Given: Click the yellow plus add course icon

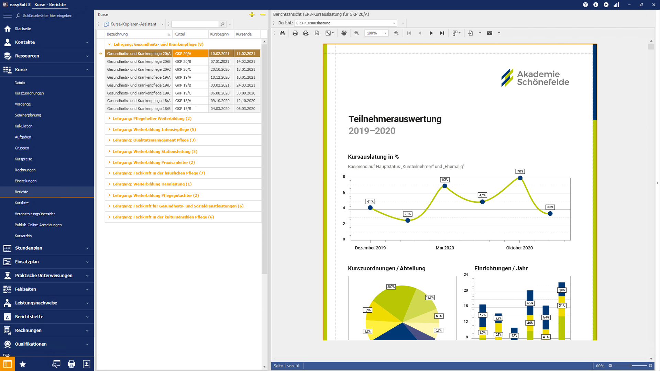Looking at the screenshot, I should coord(252,14).
